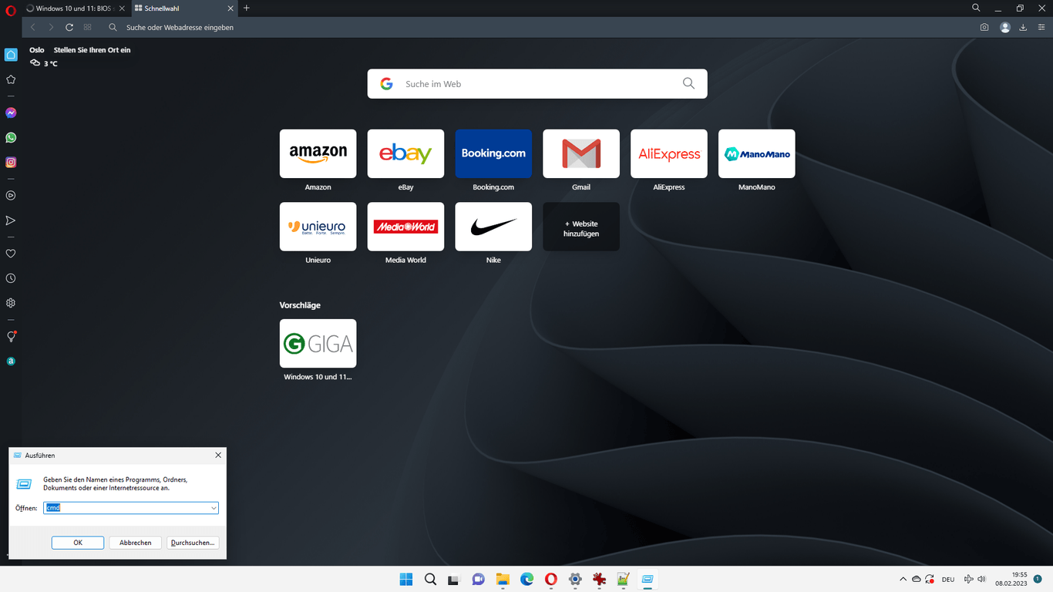
Task: Open the volume speaker tray icon
Action: pos(981,579)
